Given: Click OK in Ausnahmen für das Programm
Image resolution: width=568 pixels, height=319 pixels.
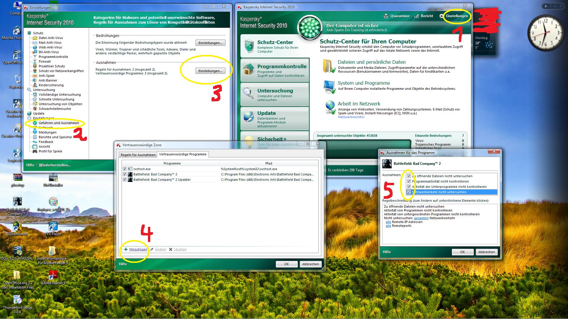Looking at the screenshot, I should click(x=462, y=252).
